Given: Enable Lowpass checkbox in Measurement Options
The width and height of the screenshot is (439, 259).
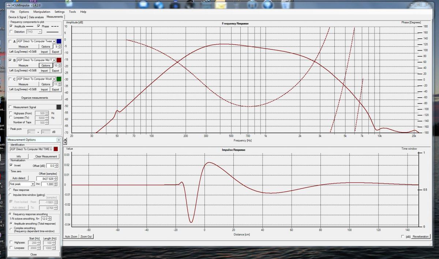Looking at the screenshot, I should [x=11, y=248].
